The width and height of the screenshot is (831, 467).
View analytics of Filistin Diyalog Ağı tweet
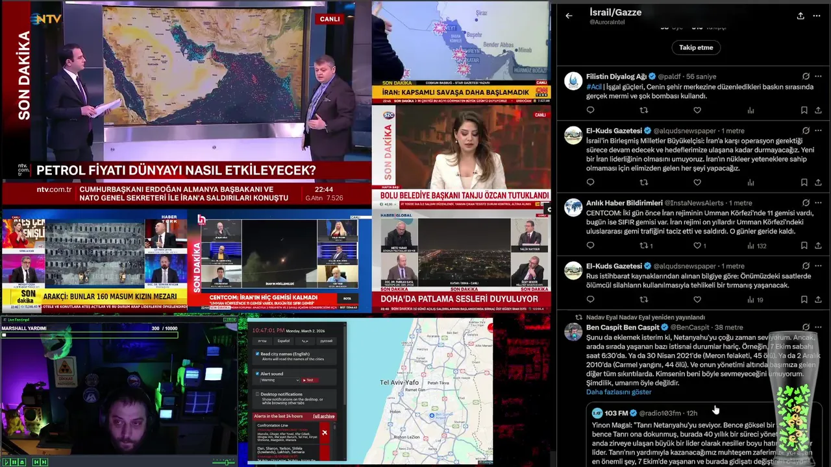coord(750,110)
